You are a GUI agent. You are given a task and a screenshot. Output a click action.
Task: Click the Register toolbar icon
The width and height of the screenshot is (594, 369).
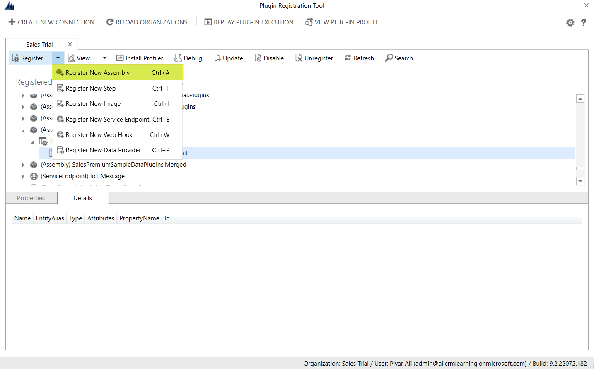[x=16, y=58]
